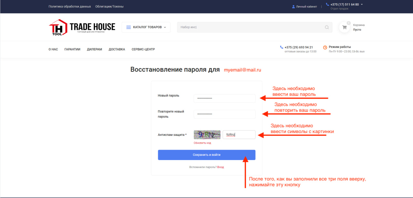Go to the Гарантии page

pos(72,50)
